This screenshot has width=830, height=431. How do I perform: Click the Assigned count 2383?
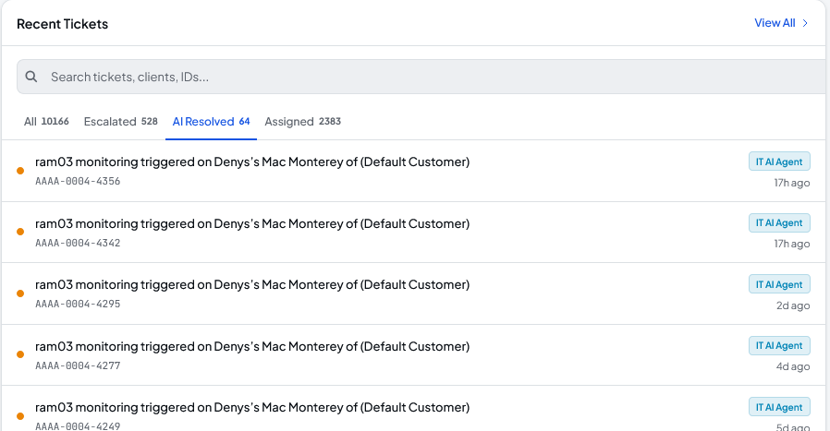(x=330, y=122)
